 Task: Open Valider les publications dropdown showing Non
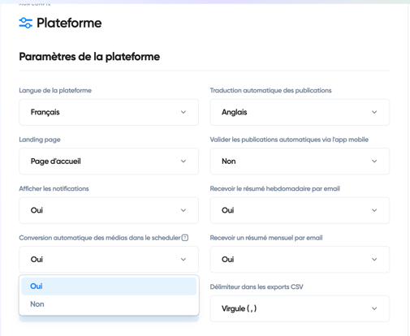300,162
